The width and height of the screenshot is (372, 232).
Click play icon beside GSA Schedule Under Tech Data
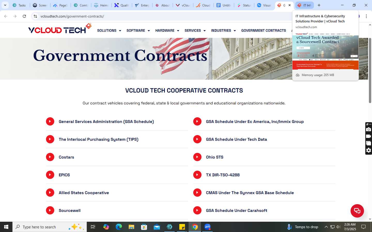click(197, 139)
